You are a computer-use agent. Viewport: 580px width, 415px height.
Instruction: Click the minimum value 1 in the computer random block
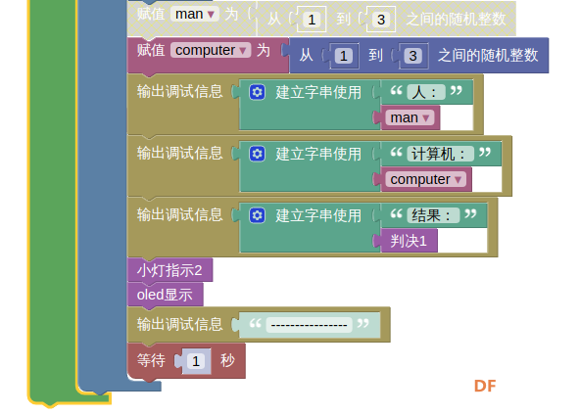(343, 56)
